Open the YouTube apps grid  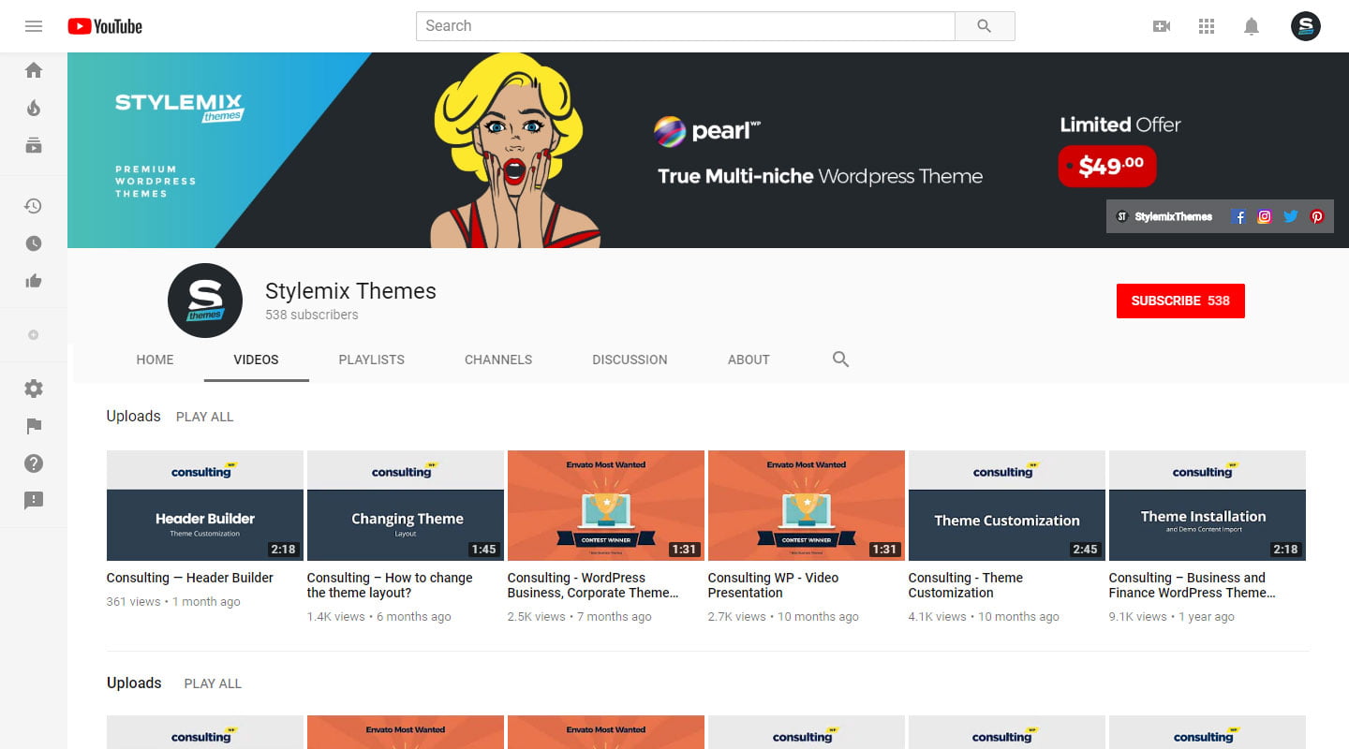1207,26
